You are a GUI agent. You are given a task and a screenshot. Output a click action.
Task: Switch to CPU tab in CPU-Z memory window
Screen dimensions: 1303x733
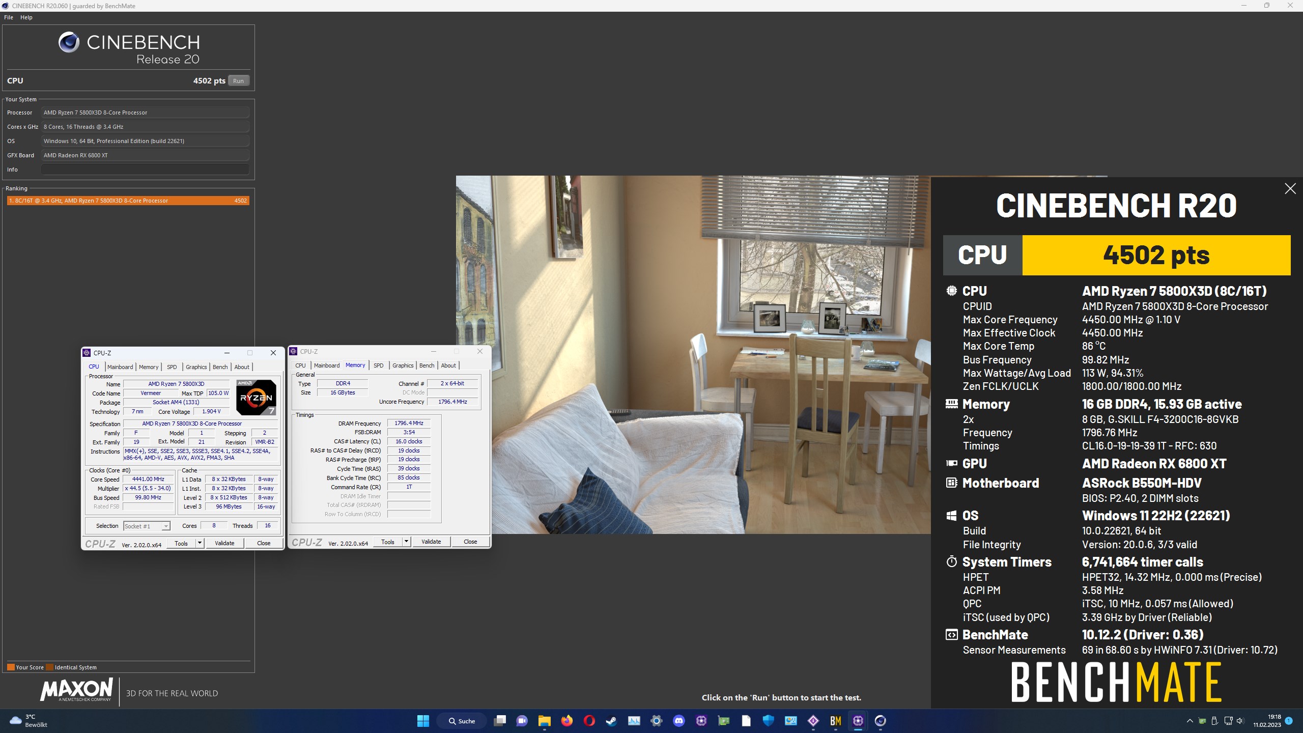[300, 365]
